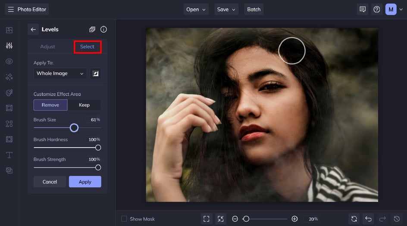407x226 pixels.
Task: Fit image to screen icon
Action: click(x=207, y=219)
